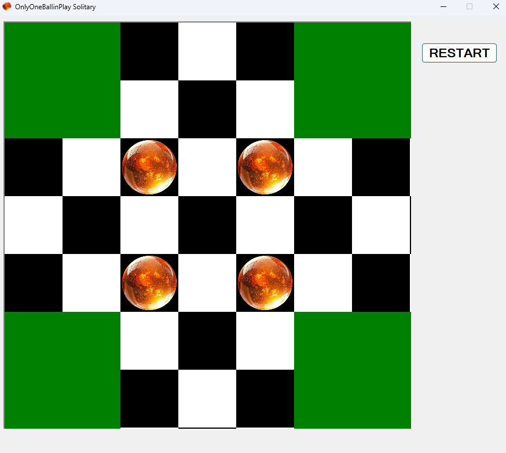Click the black square at the board's center
This screenshot has height=453, width=506.
207,225
